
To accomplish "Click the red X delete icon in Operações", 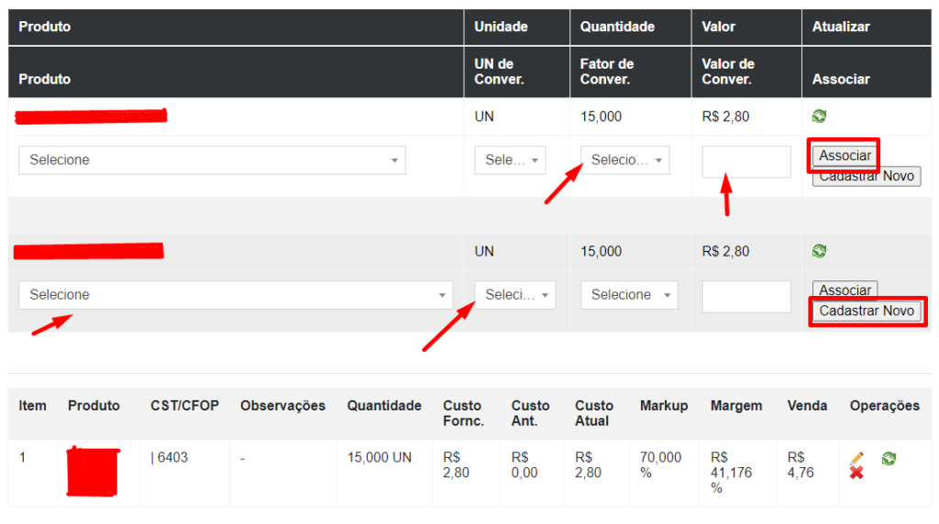I will tap(856, 473).
